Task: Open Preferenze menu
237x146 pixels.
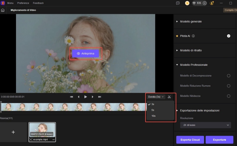Action: [23, 3]
